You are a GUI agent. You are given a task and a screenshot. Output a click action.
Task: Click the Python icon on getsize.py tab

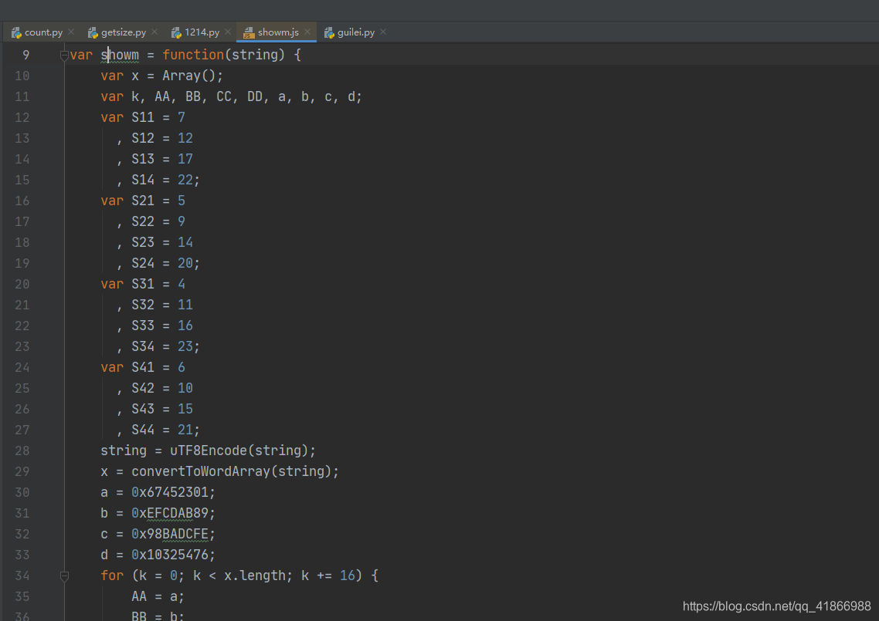point(93,33)
